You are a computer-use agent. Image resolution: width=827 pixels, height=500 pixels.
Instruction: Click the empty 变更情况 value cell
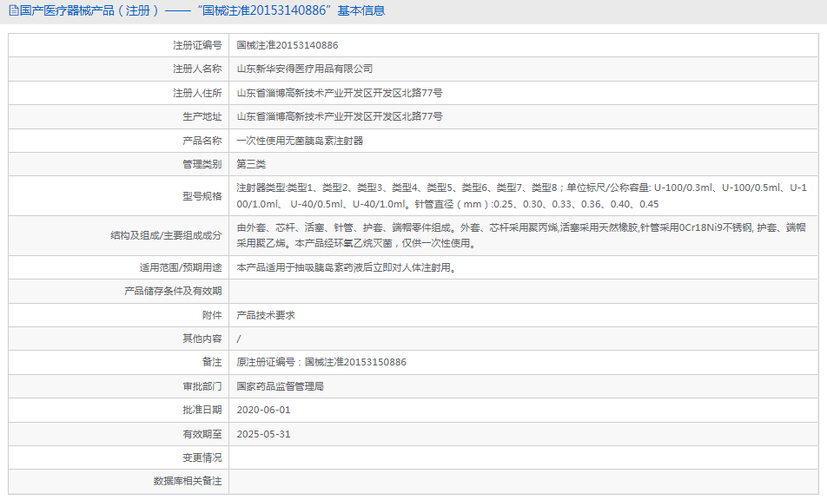tap(523, 457)
